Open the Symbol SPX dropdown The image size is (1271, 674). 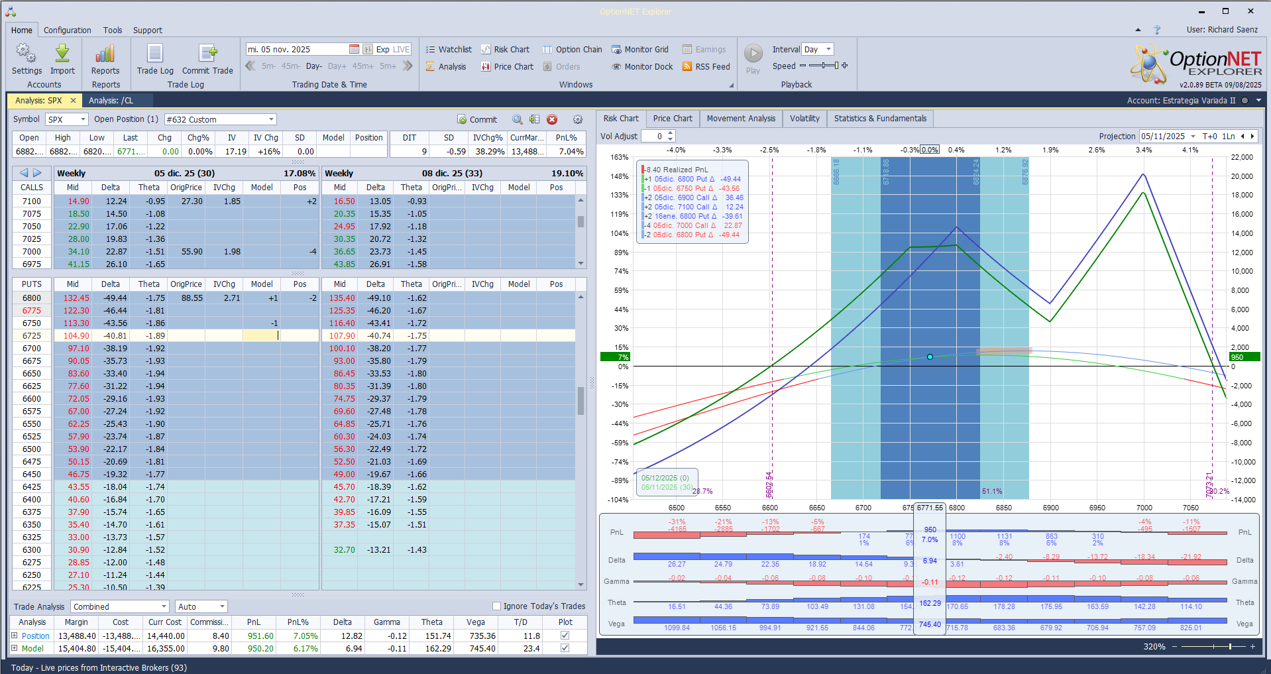pos(83,119)
